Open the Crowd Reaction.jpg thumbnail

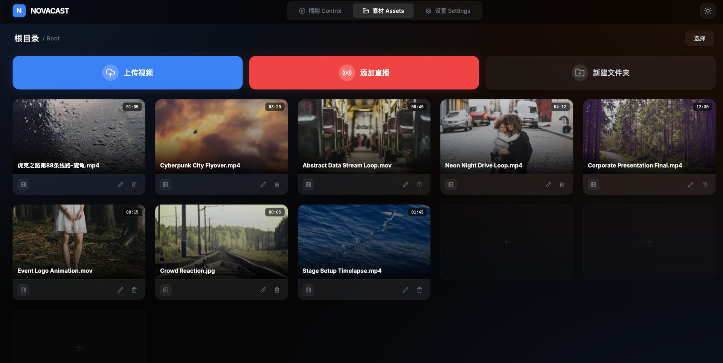coord(221,242)
